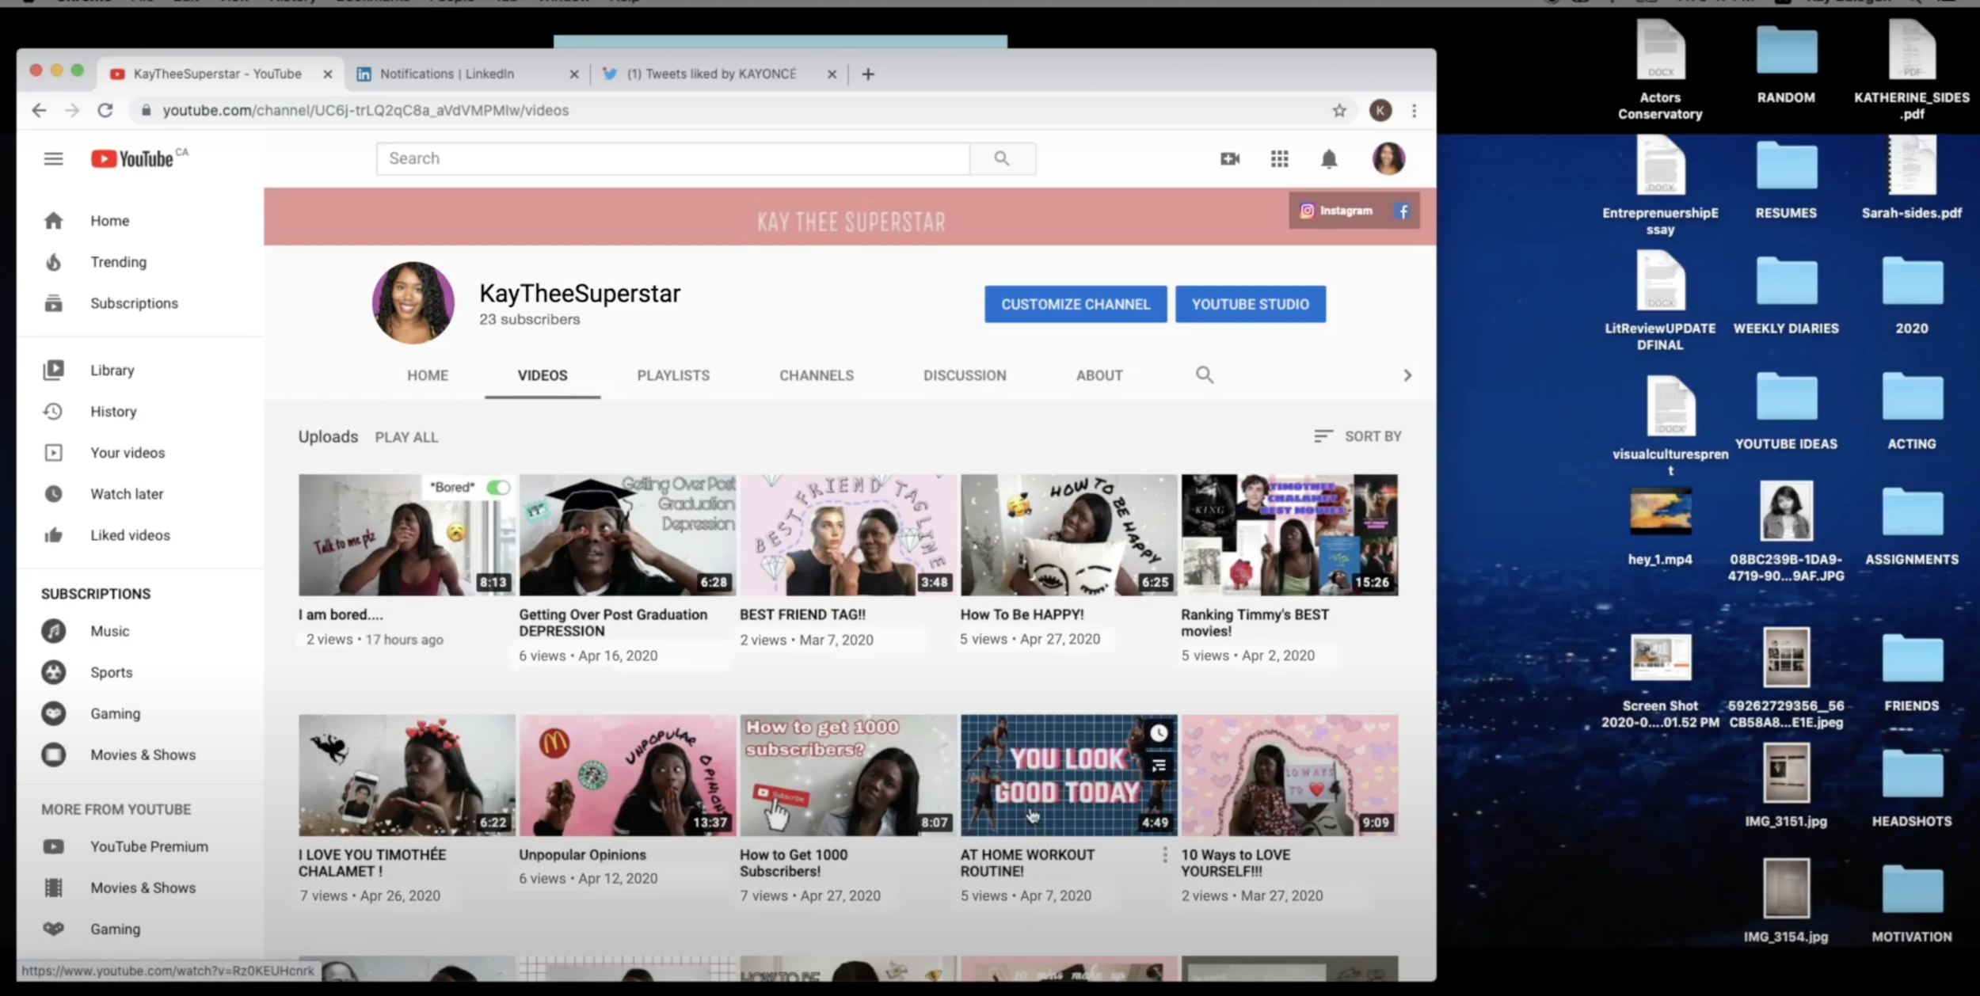1980x996 pixels.
Task: Bookmark the page with star icon
Action: 1339,111
